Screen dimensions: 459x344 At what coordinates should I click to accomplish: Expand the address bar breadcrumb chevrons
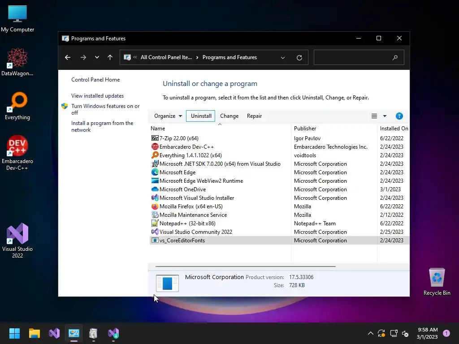pyautogui.click(x=135, y=57)
